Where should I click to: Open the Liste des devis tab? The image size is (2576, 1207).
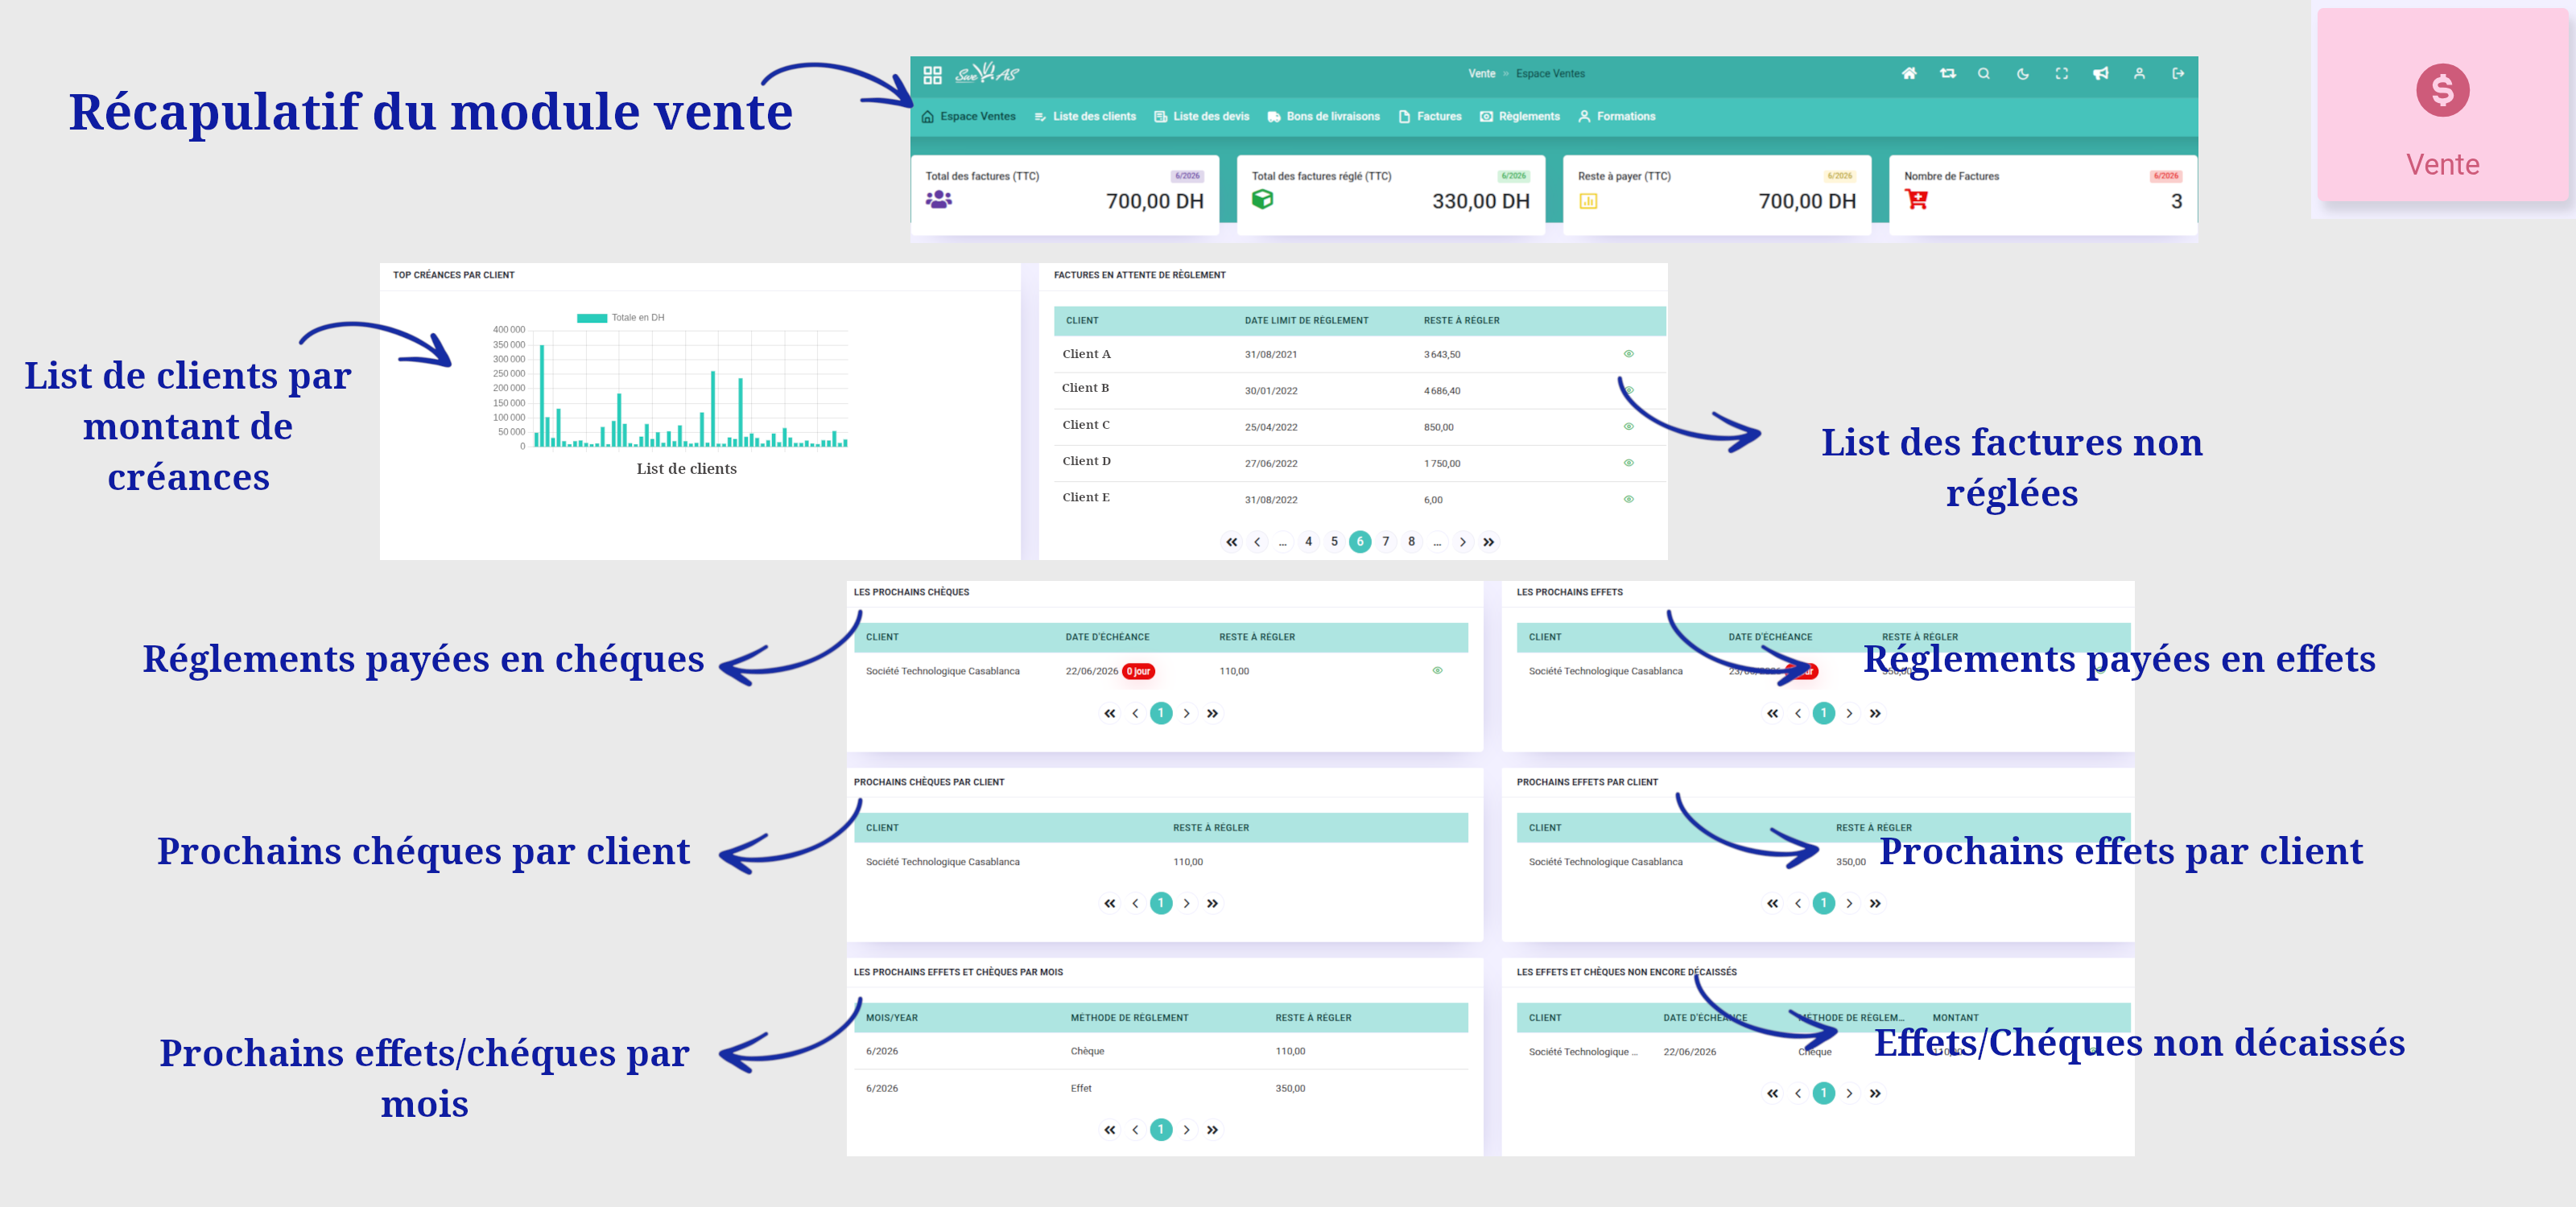pos(1202,116)
